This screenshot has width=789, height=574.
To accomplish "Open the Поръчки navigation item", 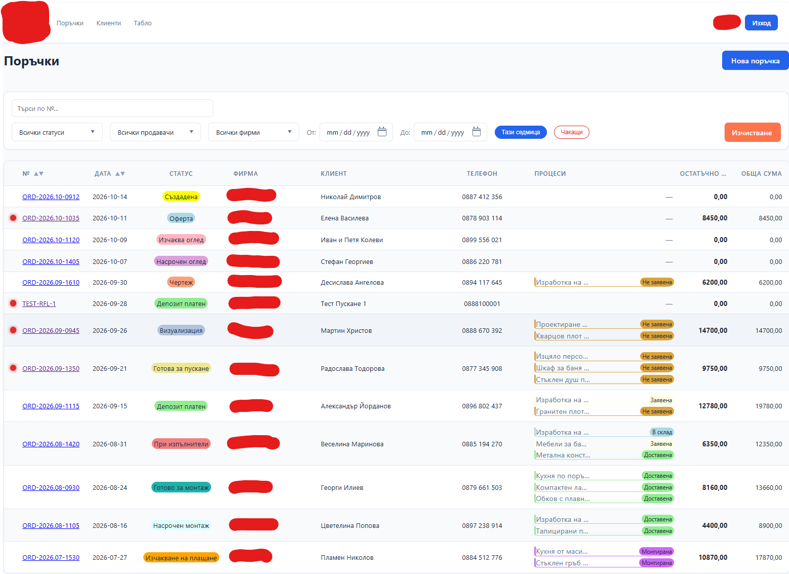I will (70, 23).
